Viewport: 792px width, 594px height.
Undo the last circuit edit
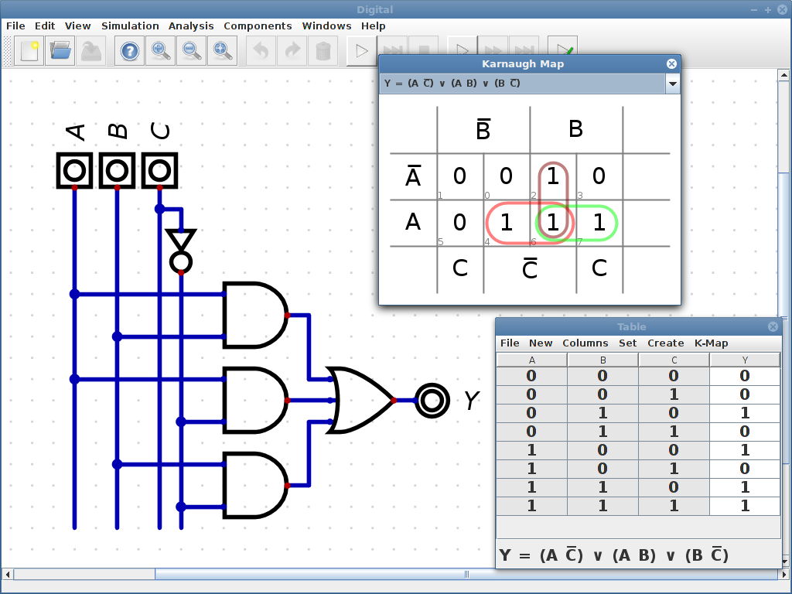[x=261, y=50]
